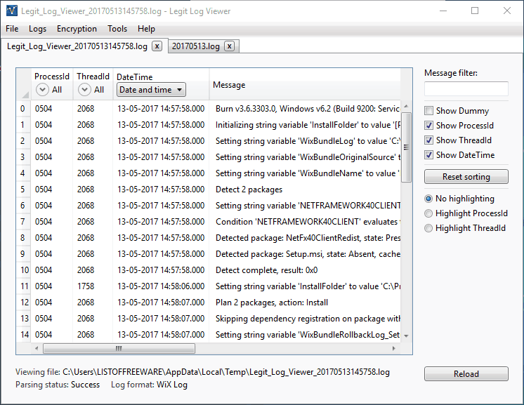
Task: Select the 'Detect complete, result: 0x0' cell
Action: click(305, 270)
